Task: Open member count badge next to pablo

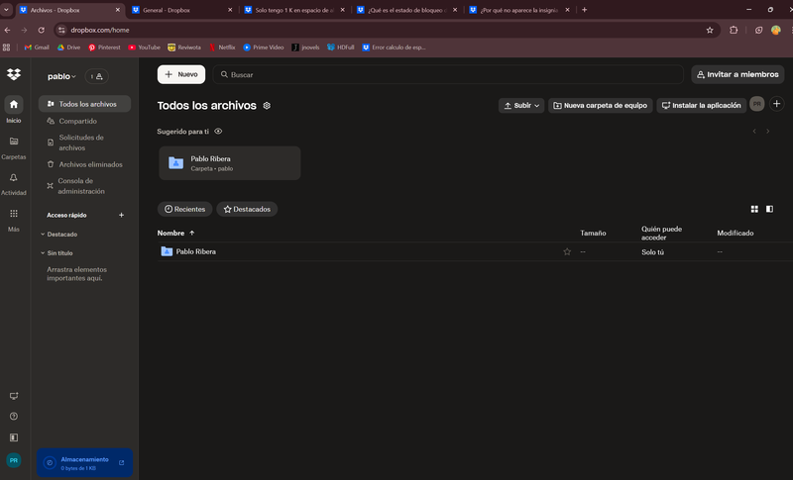Action: 96,76
